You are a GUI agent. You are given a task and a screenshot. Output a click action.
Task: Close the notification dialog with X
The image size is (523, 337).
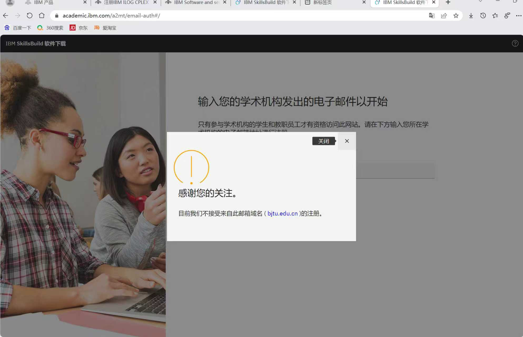[347, 141]
